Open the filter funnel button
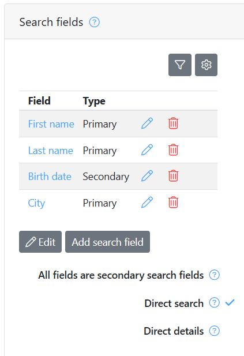This screenshot has width=244, height=356. (180, 65)
